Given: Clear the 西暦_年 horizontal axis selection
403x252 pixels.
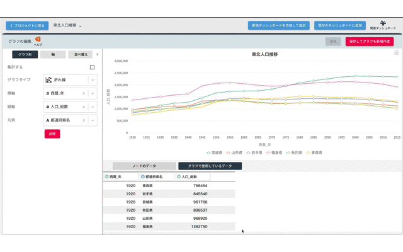Looking at the screenshot, I should click(x=84, y=93).
